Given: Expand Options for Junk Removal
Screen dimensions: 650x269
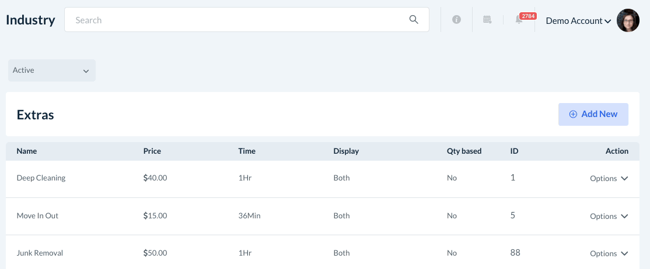Looking at the screenshot, I should coord(609,253).
